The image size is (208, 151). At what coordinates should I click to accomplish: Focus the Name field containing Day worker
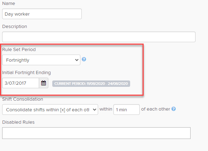click(x=42, y=14)
